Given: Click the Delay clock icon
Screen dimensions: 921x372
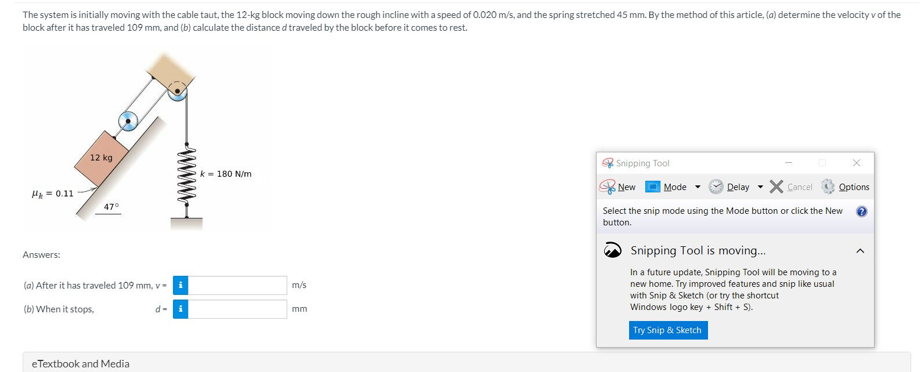Looking at the screenshot, I should [x=716, y=187].
